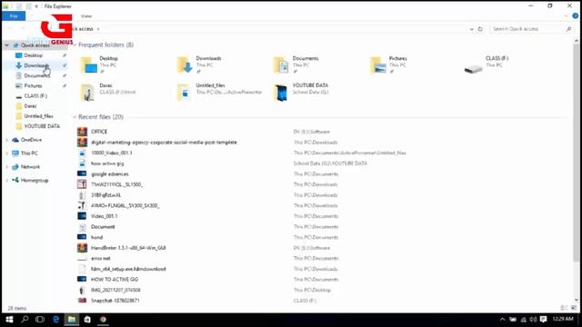582x327 pixels.
Task: Open the Daraz folder tile
Action: pyautogui.click(x=107, y=92)
